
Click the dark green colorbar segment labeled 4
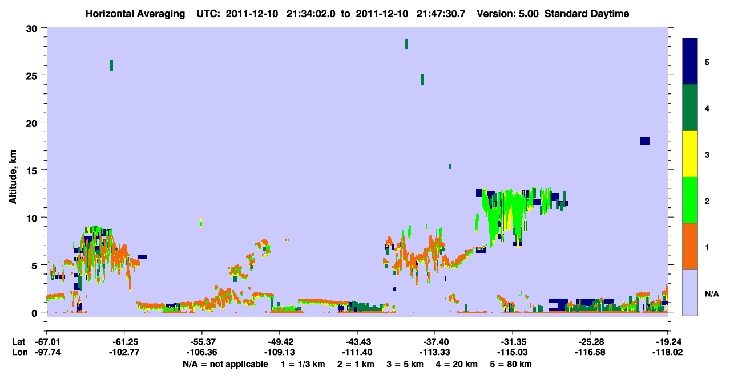tap(690, 108)
